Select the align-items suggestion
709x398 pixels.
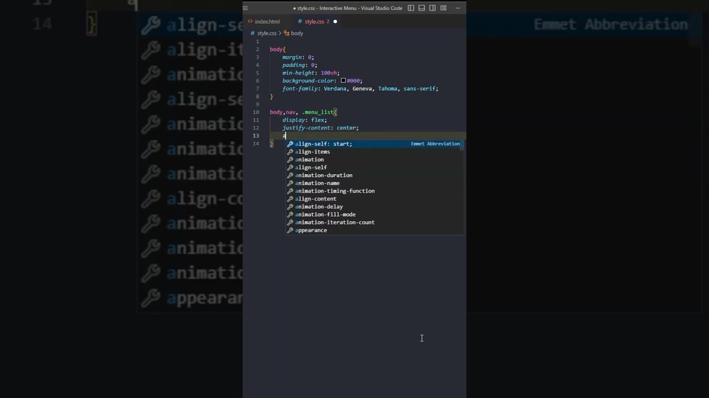[374, 151]
